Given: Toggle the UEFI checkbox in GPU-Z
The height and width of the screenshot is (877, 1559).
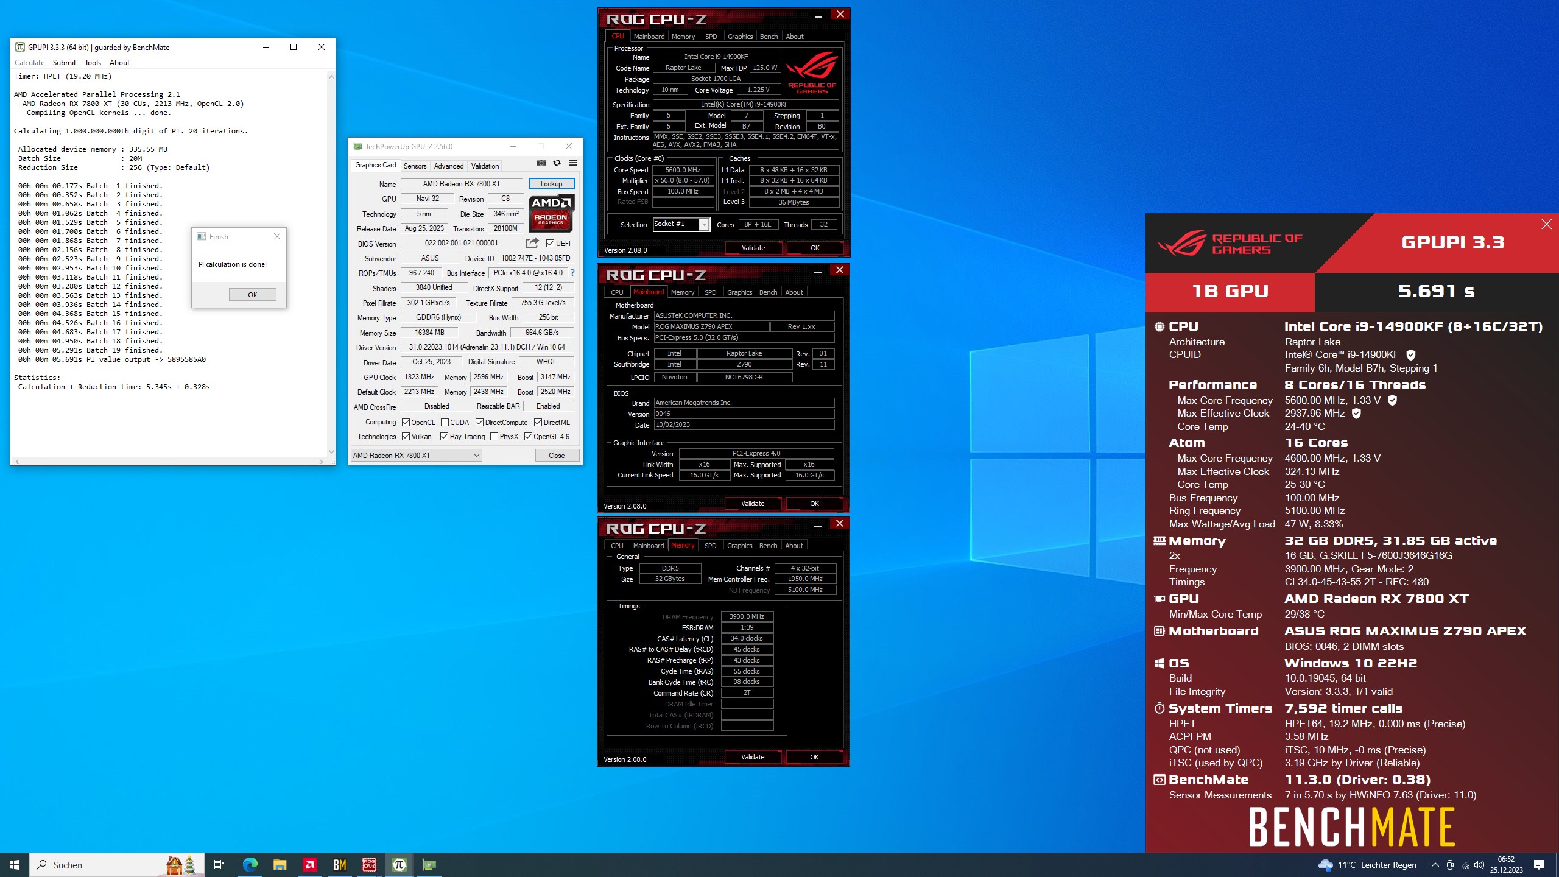Looking at the screenshot, I should pyautogui.click(x=550, y=243).
